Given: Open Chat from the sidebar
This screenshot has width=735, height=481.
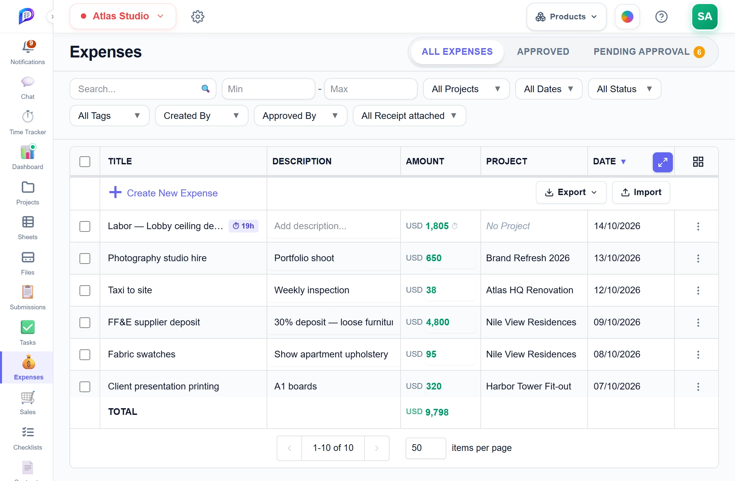Looking at the screenshot, I should point(28,82).
